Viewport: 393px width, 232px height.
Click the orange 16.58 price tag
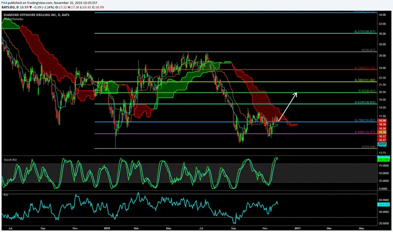click(x=382, y=132)
